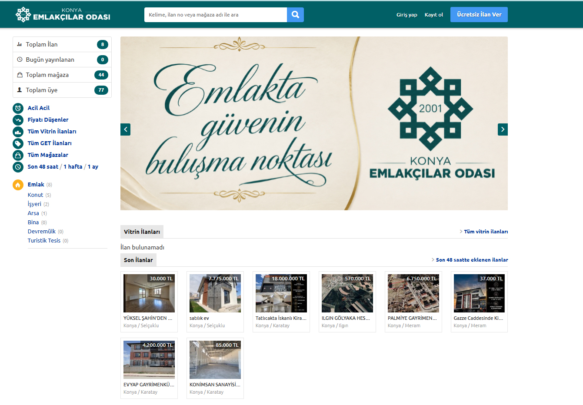The height and width of the screenshot is (405, 583).
Task: Click Ücretsiz İlan Ver button
Action: click(x=479, y=15)
